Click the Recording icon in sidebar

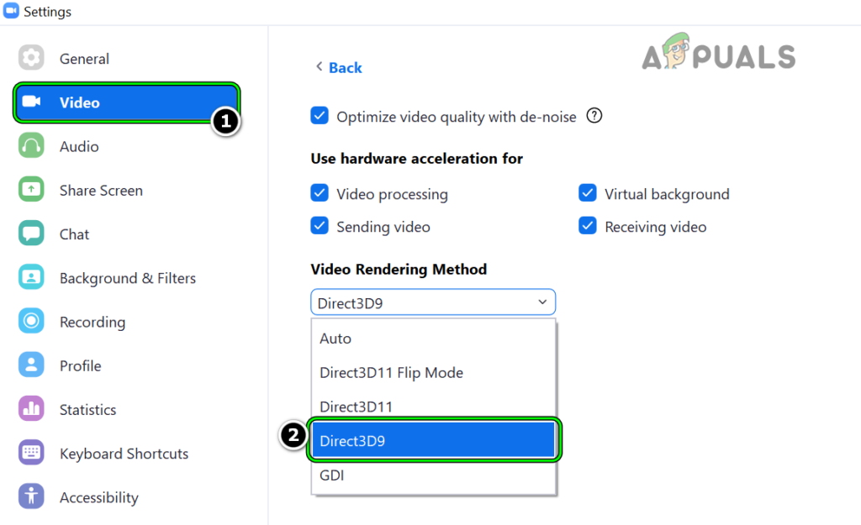point(31,322)
